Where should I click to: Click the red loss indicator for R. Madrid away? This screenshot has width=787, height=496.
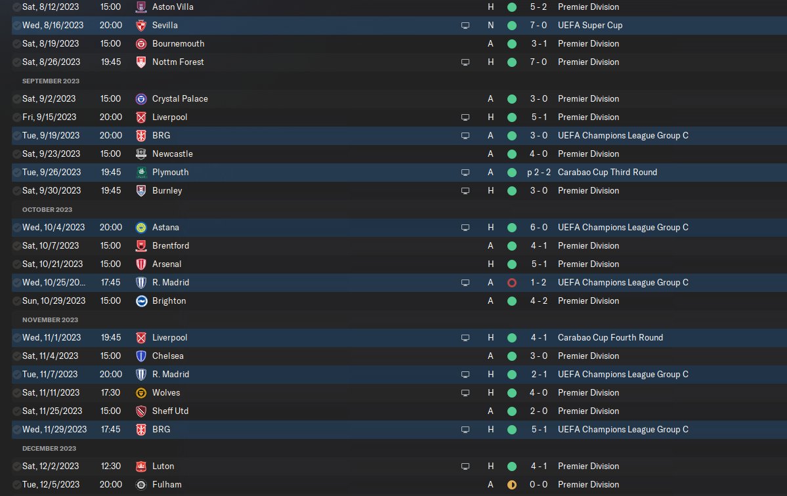[512, 283]
